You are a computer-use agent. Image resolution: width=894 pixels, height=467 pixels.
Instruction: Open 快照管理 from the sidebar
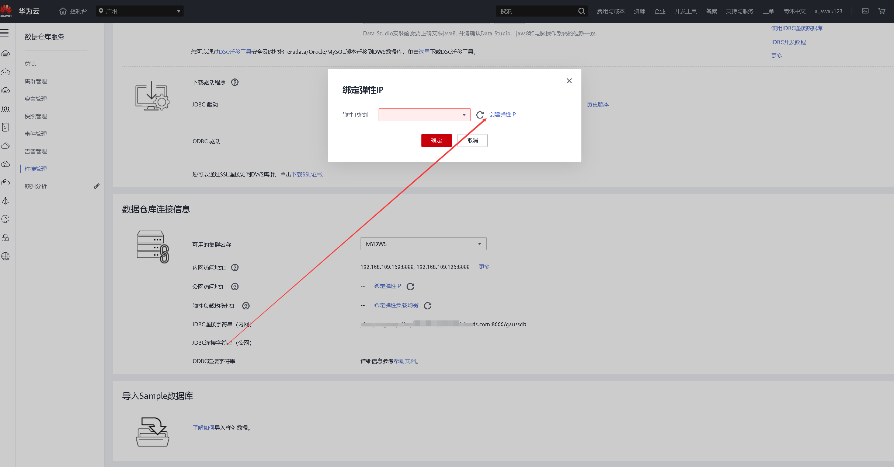pos(36,116)
